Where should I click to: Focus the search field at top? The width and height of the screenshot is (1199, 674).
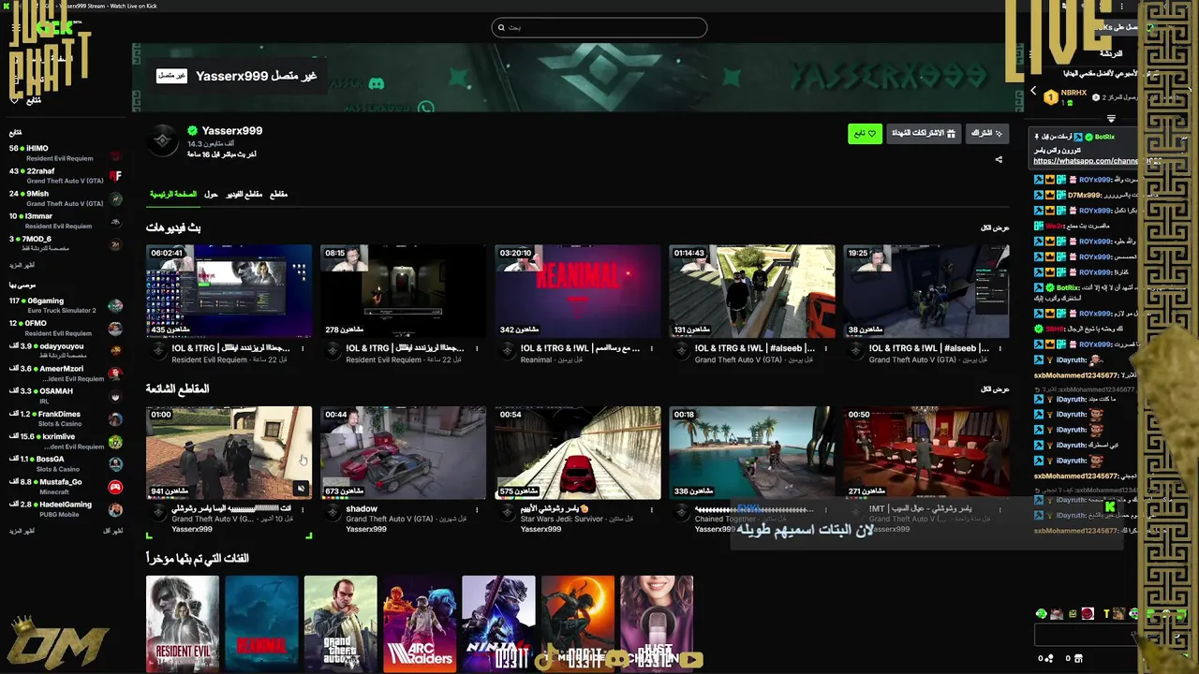tap(599, 28)
